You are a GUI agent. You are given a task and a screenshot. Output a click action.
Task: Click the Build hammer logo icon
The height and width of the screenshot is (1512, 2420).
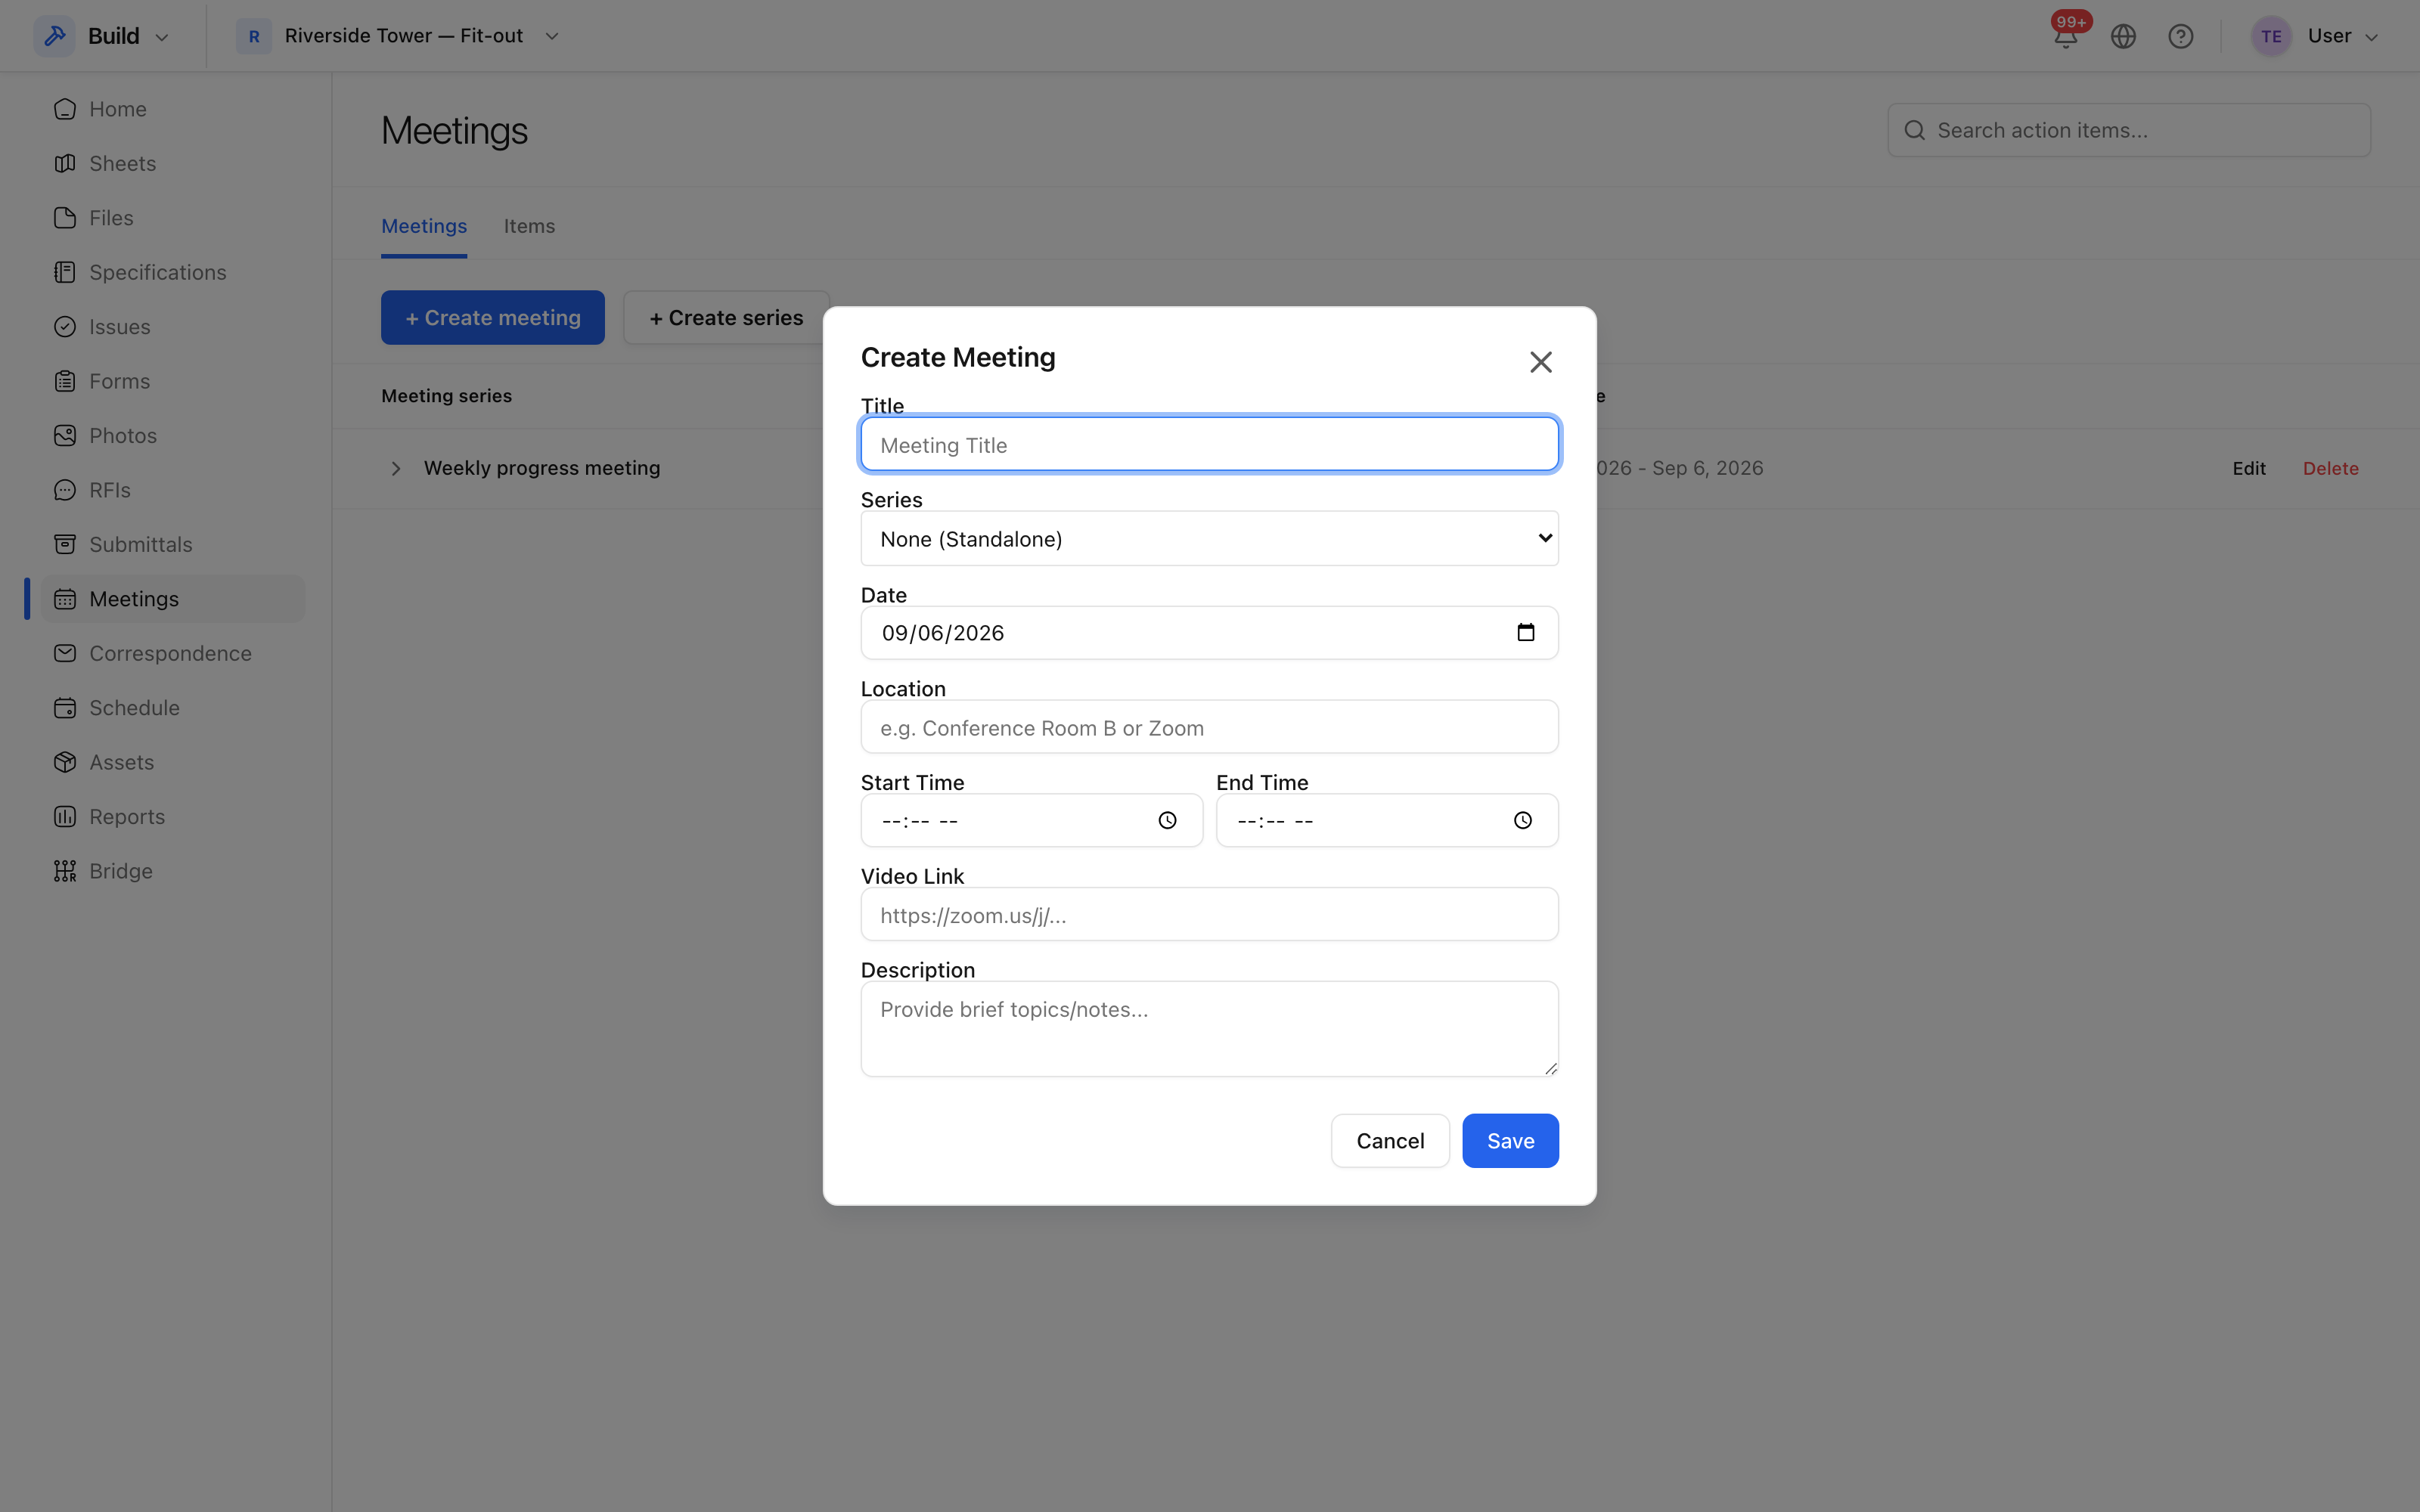pyautogui.click(x=55, y=36)
